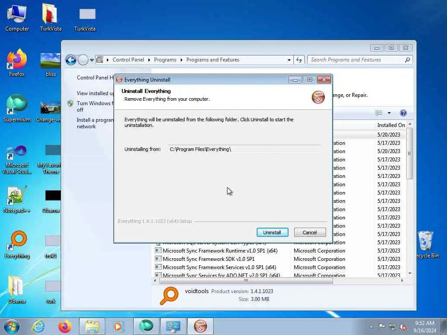
Task: Open Windows Media Player from taskbar
Action: tap(119, 326)
